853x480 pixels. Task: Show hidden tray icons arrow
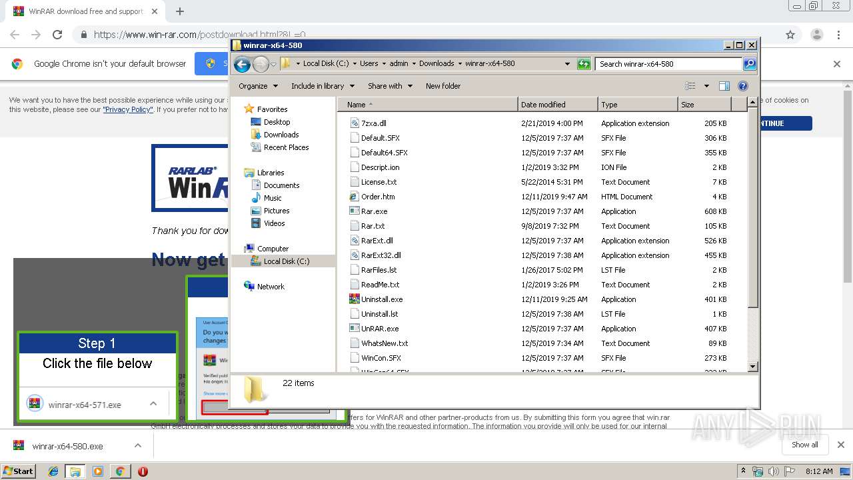click(x=743, y=471)
